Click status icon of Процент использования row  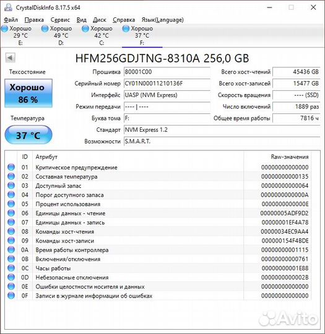11,204
